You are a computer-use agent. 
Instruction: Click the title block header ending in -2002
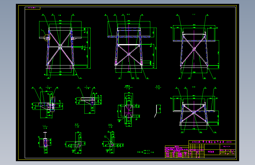tap(212, 142)
